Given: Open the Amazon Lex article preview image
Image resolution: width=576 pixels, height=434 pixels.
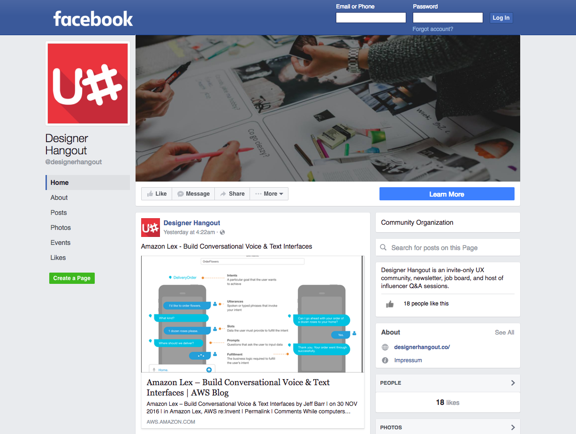Looking at the screenshot, I should pyautogui.click(x=253, y=314).
